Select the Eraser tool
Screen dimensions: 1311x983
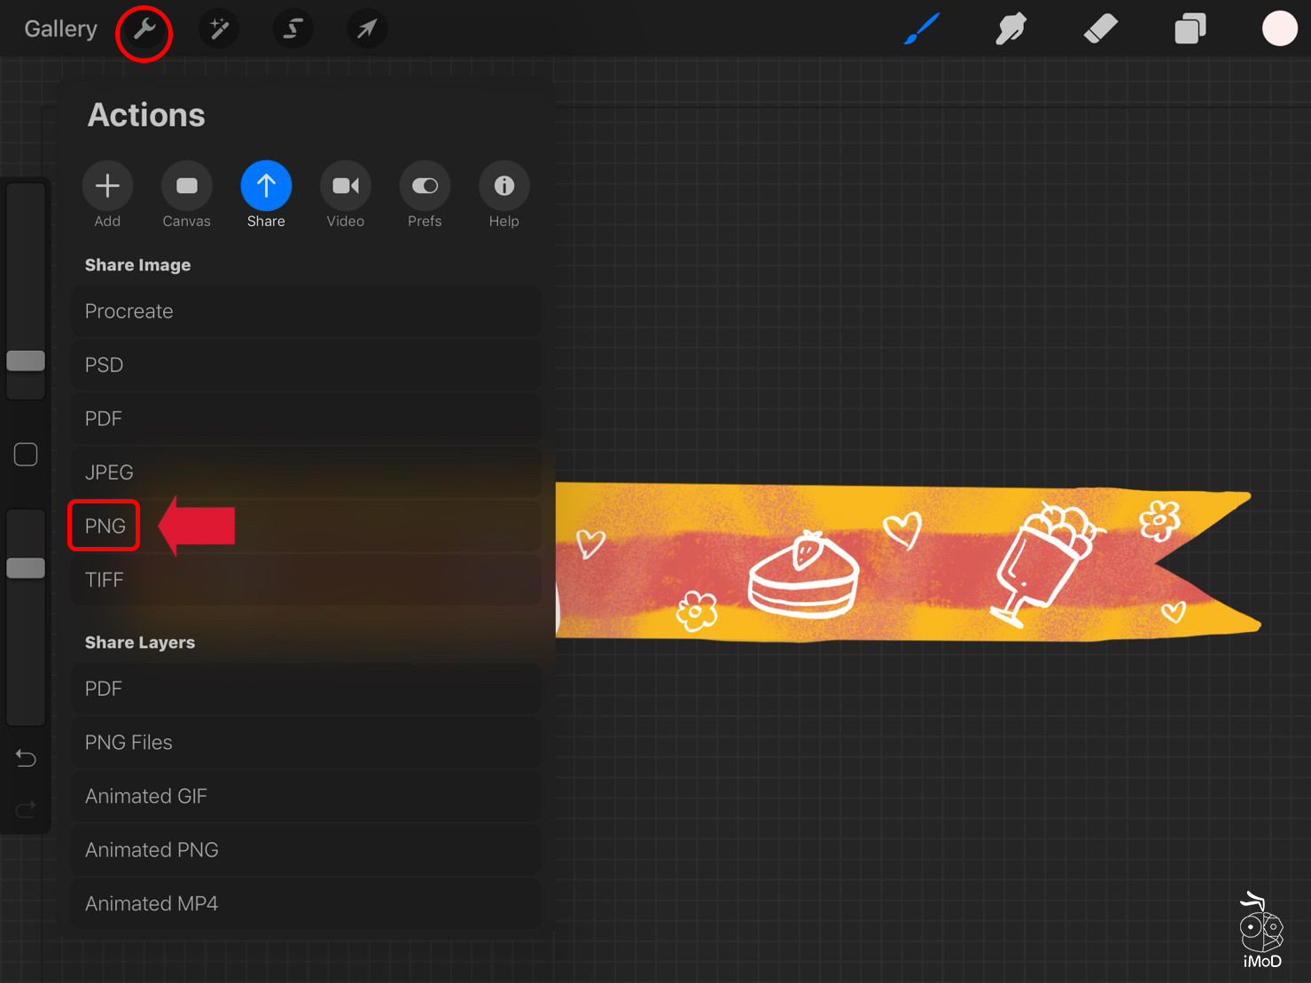(1100, 28)
